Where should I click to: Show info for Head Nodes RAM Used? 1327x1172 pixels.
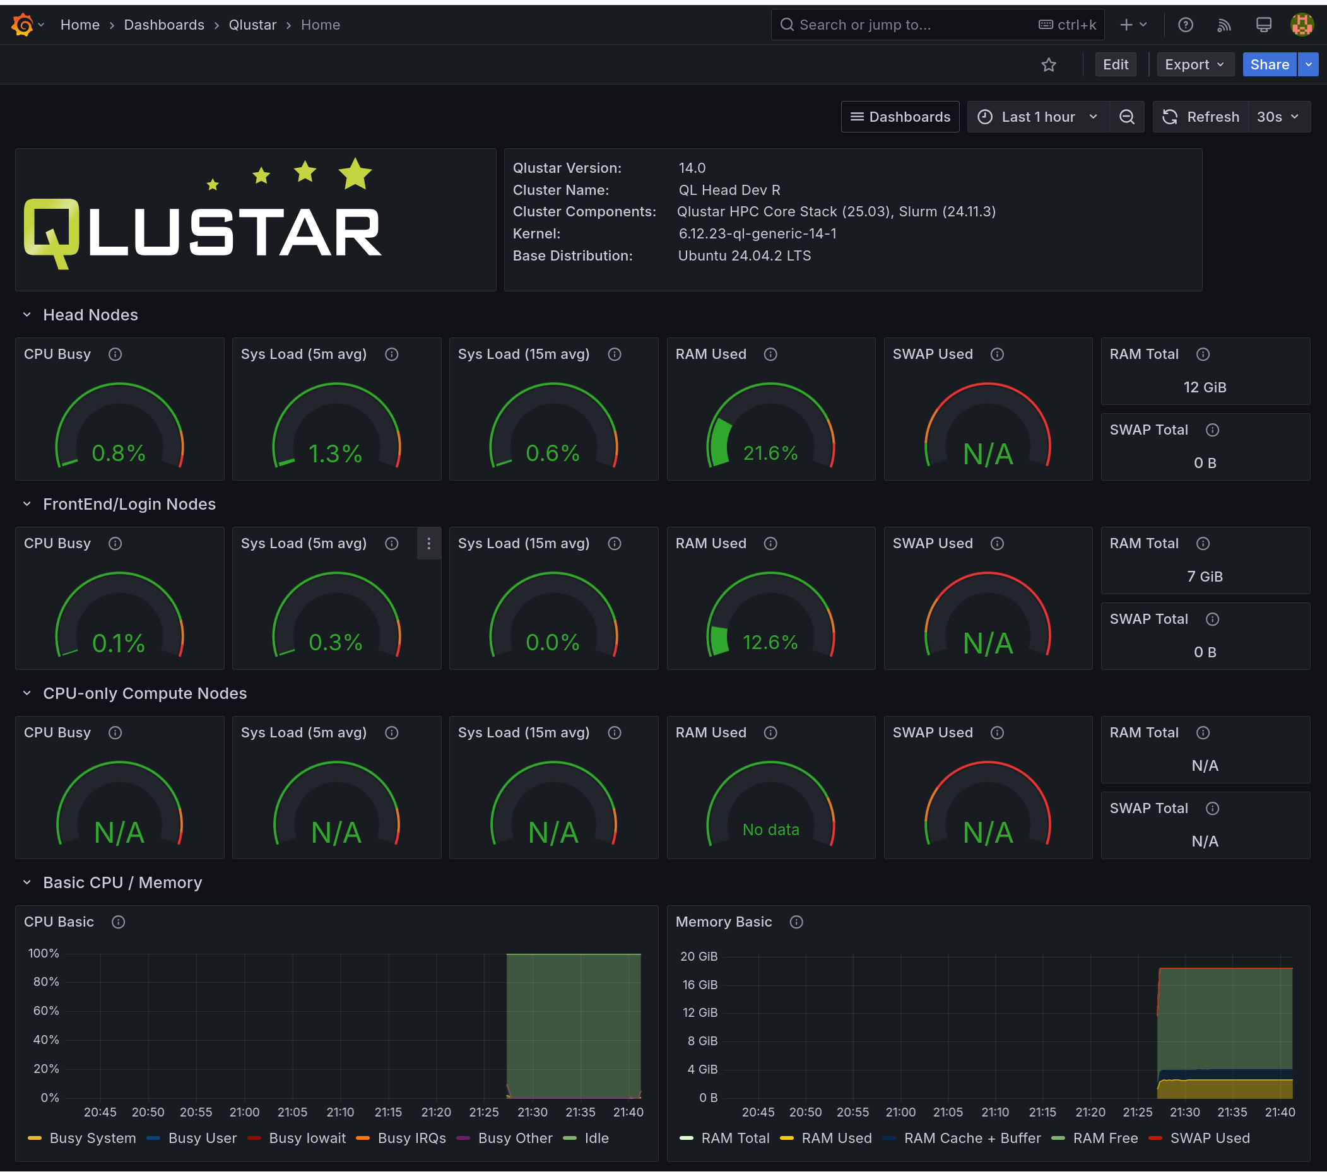click(770, 355)
